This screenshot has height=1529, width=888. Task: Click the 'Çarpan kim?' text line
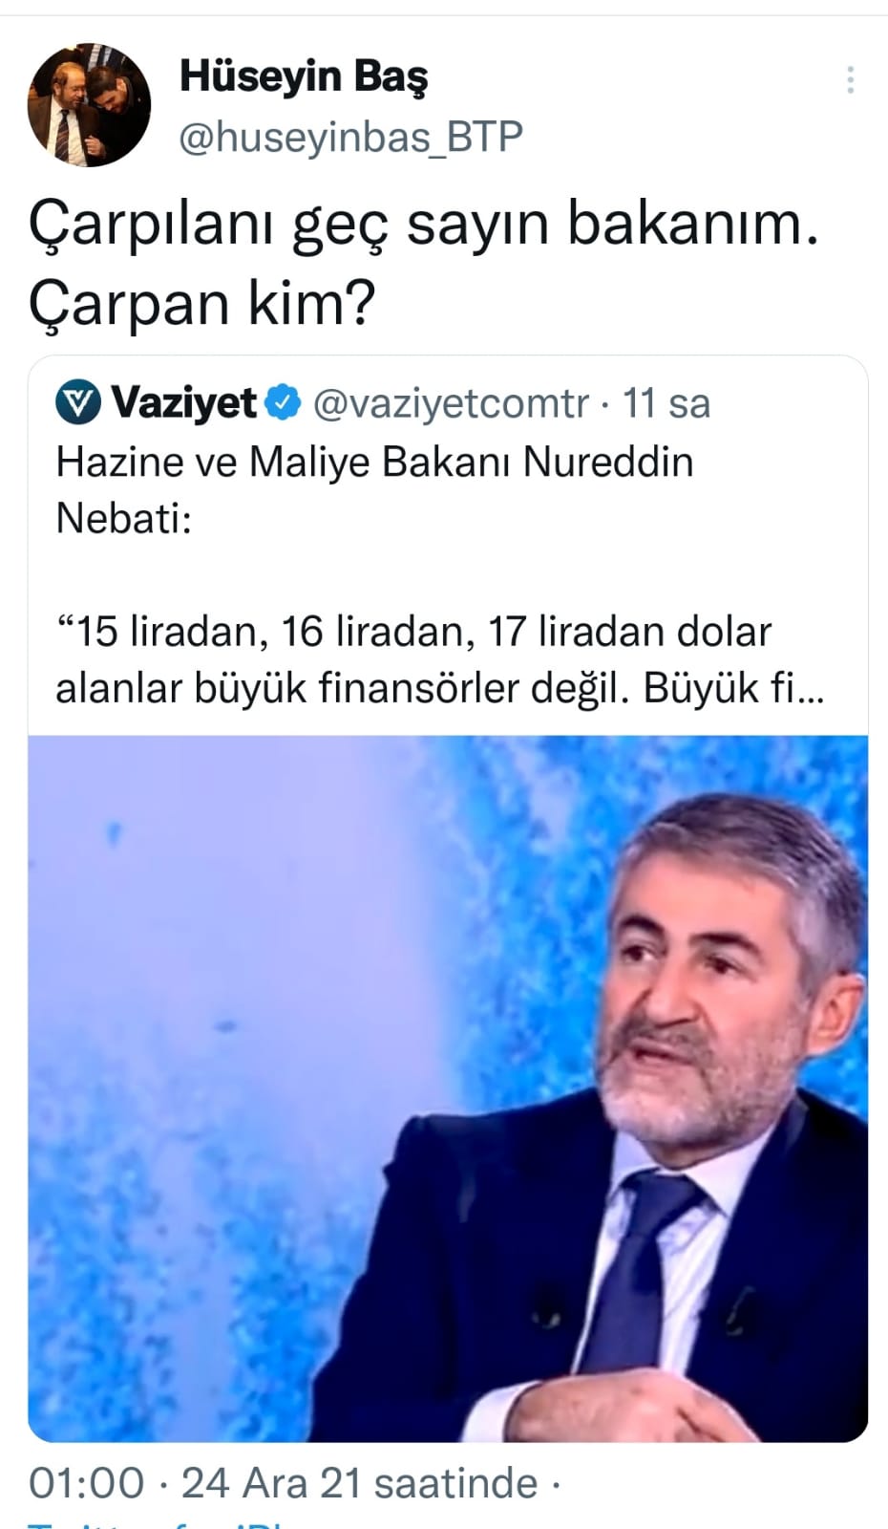(201, 306)
